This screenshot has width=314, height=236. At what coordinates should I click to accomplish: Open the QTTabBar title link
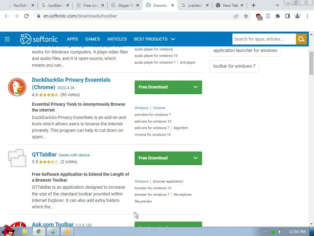44,155
